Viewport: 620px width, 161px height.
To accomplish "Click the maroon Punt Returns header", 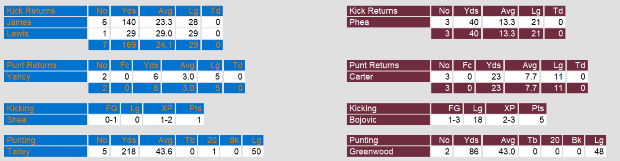I will click(374, 66).
